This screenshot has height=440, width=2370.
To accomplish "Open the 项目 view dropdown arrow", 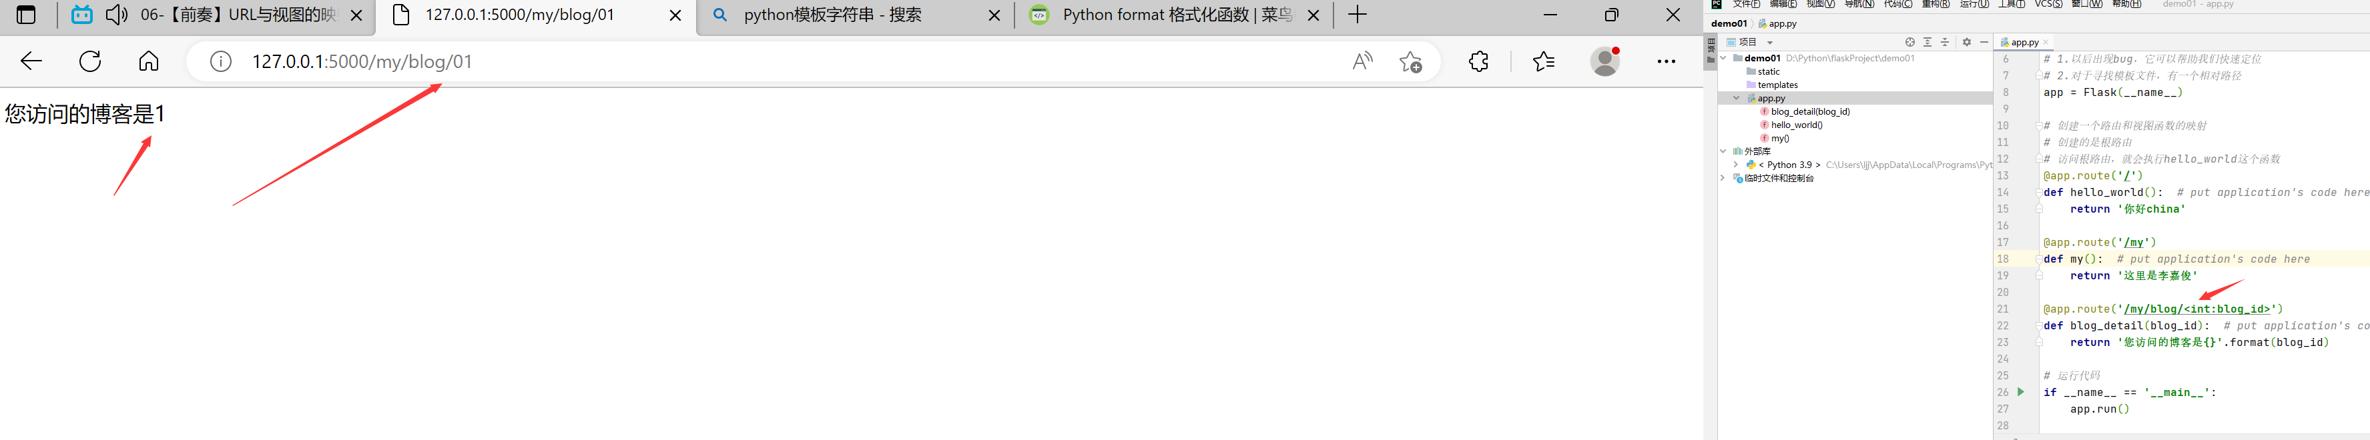I will tap(1770, 42).
